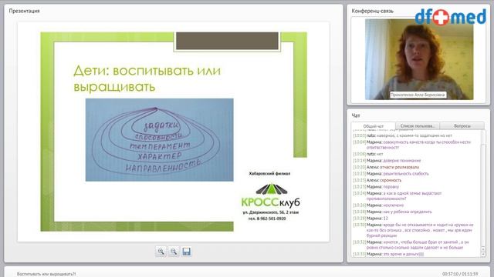This screenshot has width=494, height=277.
Task: Zoom in on the presentation slide
Action: pyautogui.click(x=161, y=252)
